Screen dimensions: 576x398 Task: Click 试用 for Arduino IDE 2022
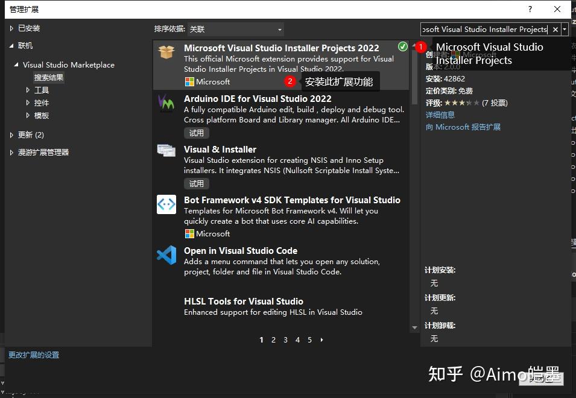pos(196,133)
